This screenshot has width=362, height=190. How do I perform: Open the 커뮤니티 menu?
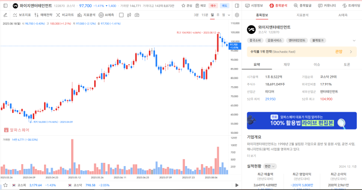click(x=327, y=6)
